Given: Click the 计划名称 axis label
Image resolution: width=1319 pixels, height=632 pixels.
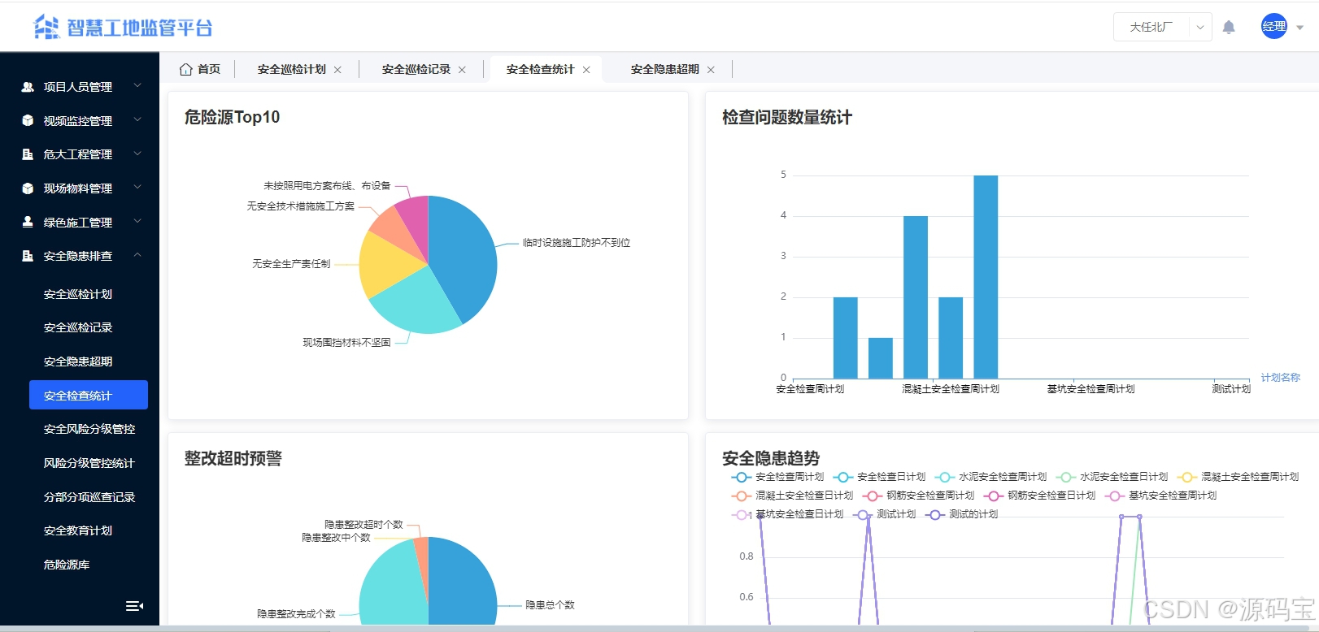Looking at the screenshot, I should [1281, 378].
